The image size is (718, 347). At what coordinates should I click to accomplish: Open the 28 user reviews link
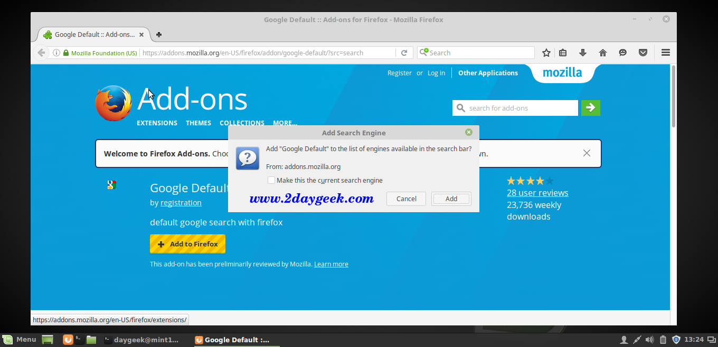[537, 193]
